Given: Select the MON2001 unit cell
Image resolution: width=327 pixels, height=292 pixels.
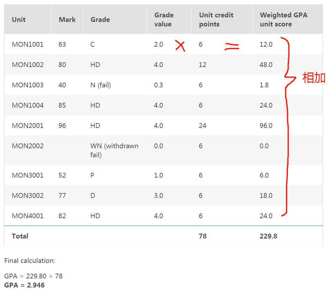Looking at the screenshot, I should pyautogui.click(x=28, y=126).
